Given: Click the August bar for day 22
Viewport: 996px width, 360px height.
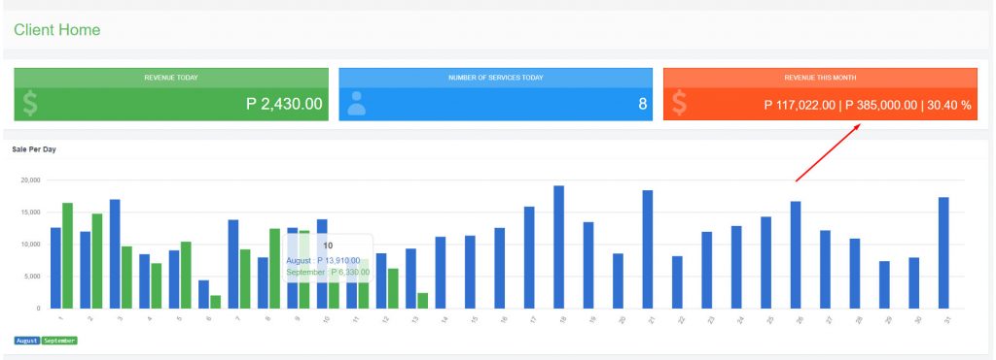Looking at the screenshot, I should point(677,282).
